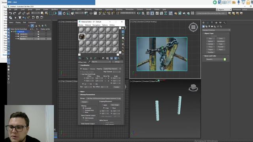This screenshot has height=142, width=253.
Task: Open the Navigation menu in Material Editor
Action: coord(96,25)
